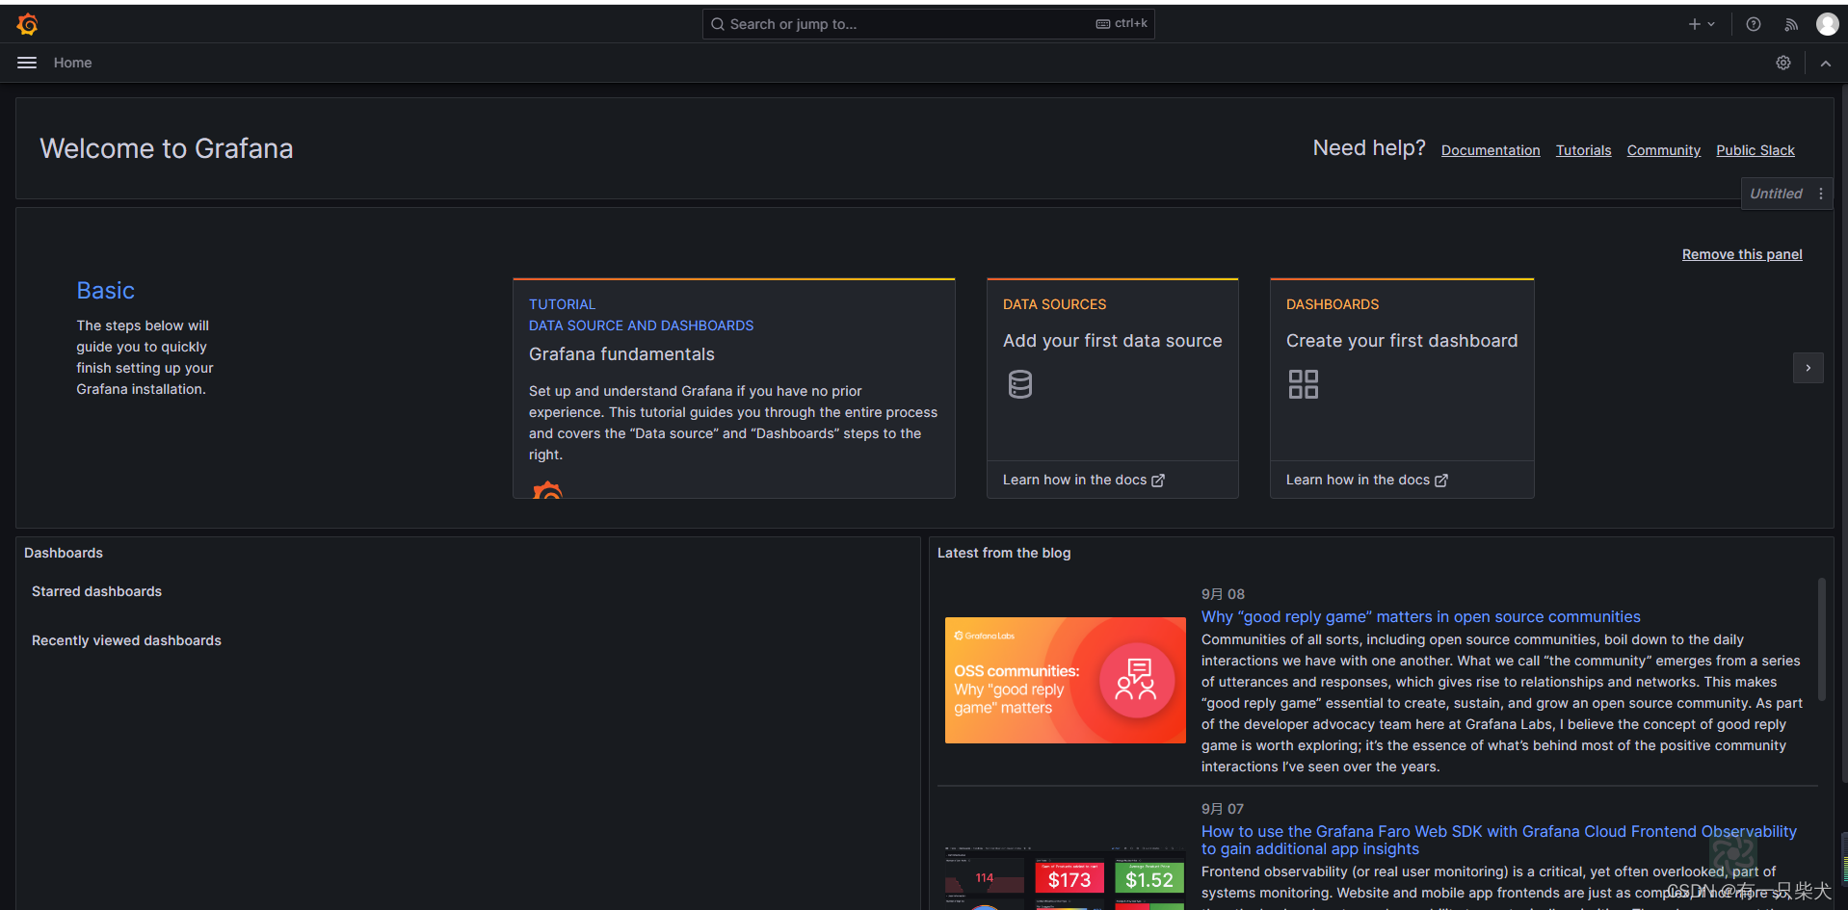Open the Documentation link
The image size is (1848, 910).
[1490, 150]
